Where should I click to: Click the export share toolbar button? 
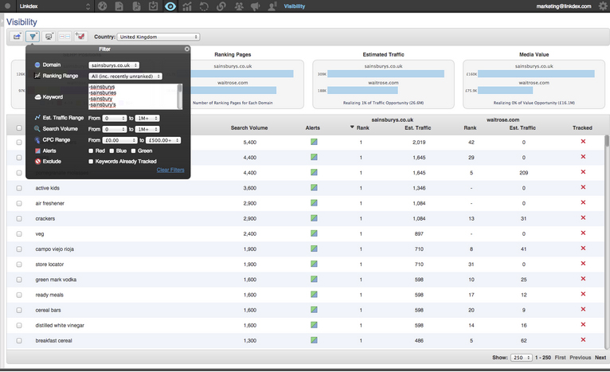[17, 37]
